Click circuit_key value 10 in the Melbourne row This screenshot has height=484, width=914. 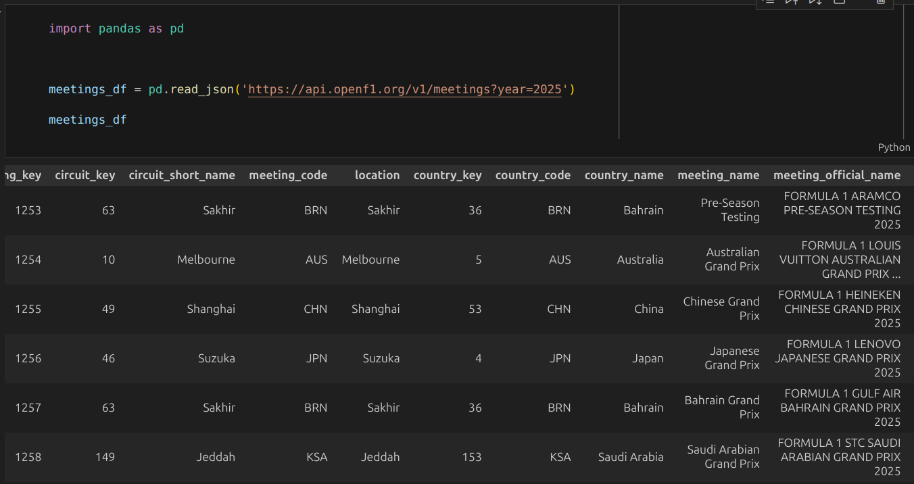pyautogui.click(x=109, y=260)
